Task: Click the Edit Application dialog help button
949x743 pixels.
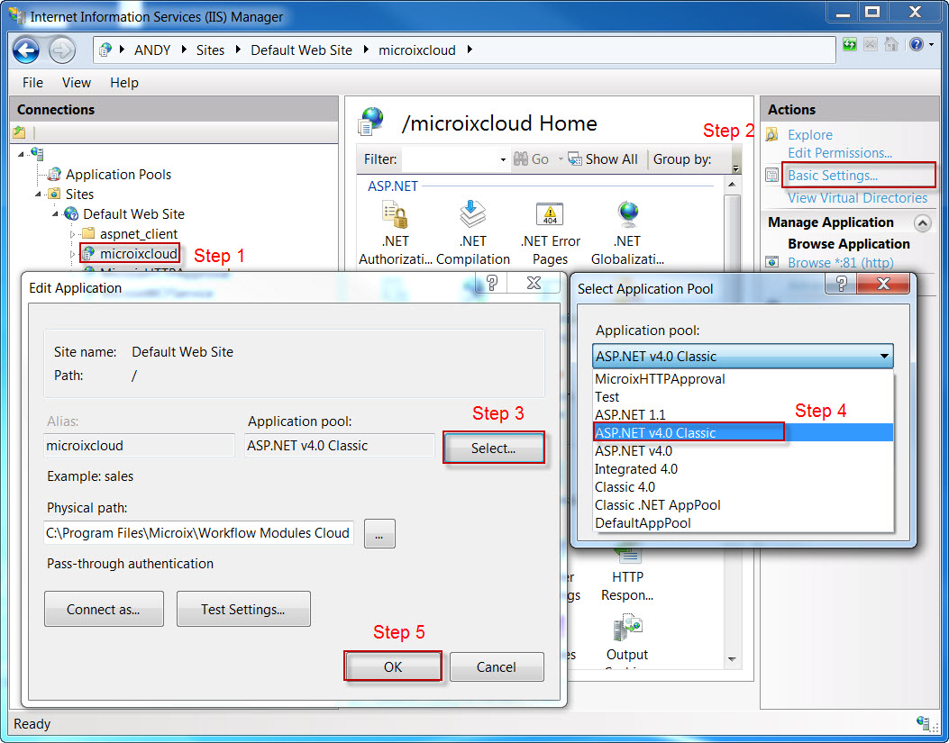Action: (x=492, y=284)
